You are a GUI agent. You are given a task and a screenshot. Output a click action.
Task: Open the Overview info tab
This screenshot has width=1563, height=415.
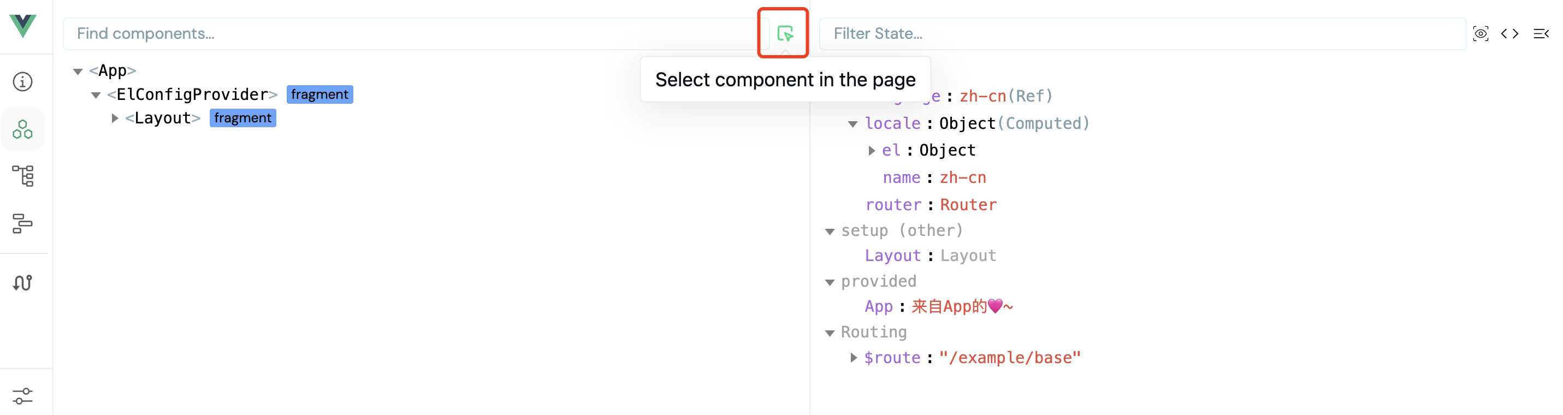coord(23,81)
